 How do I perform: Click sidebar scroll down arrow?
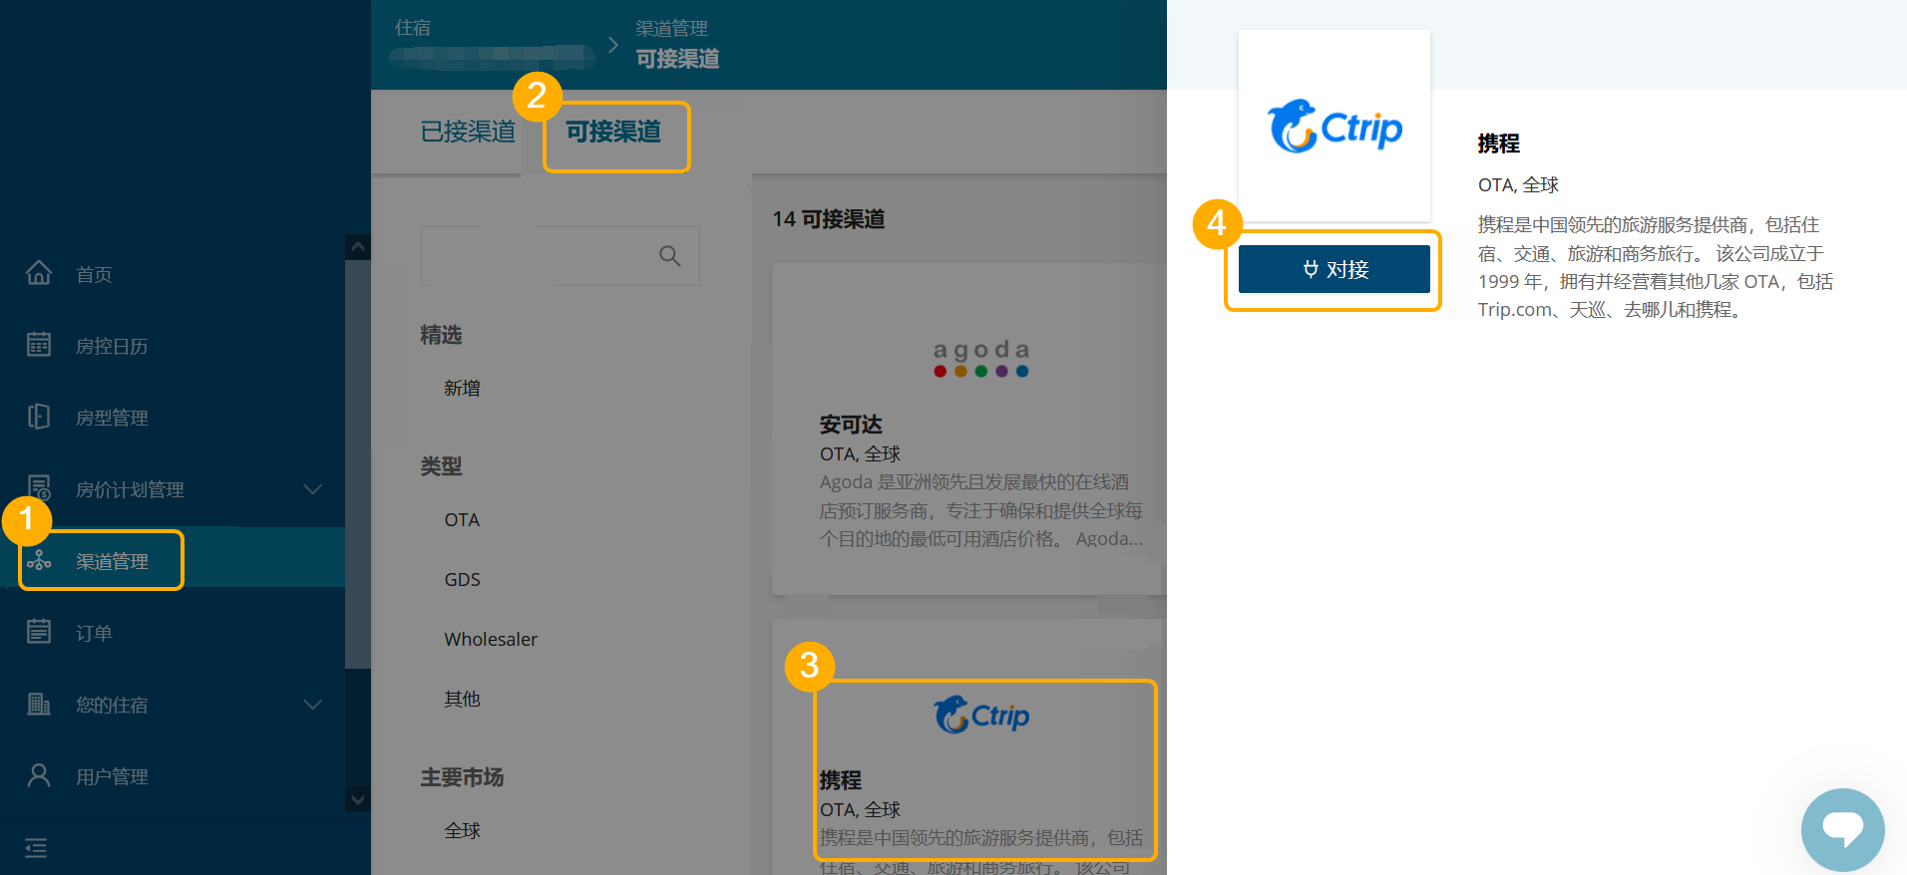(x=357, y=799)
